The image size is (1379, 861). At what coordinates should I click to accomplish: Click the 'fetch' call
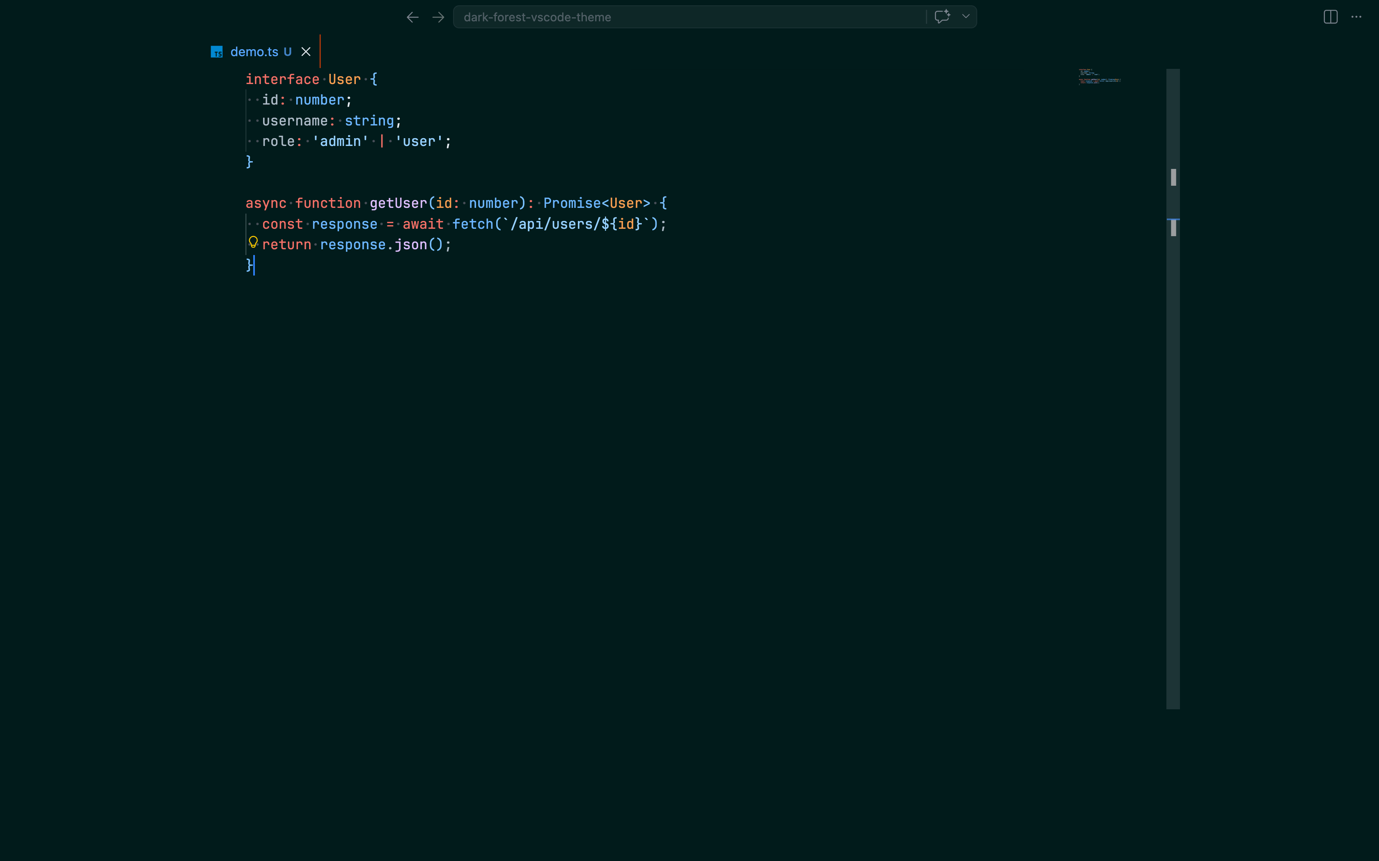point(473,224)
